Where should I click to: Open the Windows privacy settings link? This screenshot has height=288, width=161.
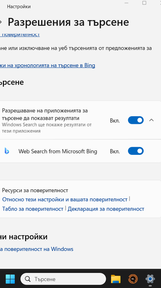click(37, 249)
